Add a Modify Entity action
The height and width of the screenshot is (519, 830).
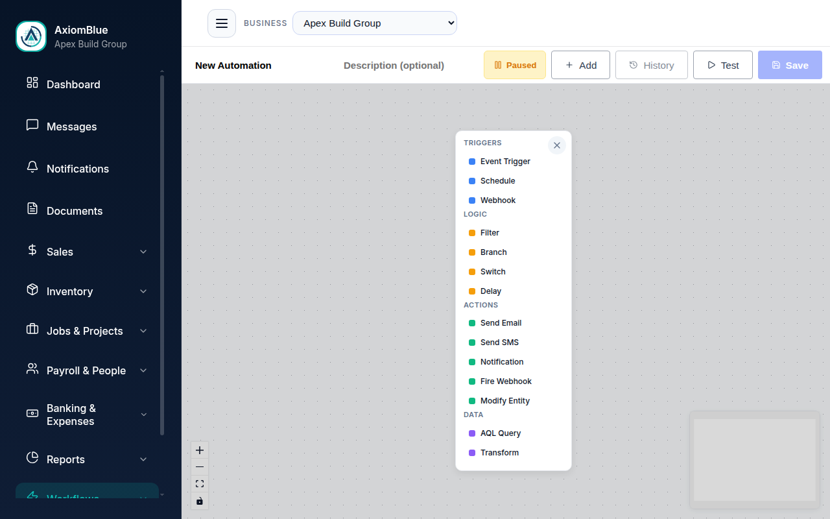(x=514, y=401)
